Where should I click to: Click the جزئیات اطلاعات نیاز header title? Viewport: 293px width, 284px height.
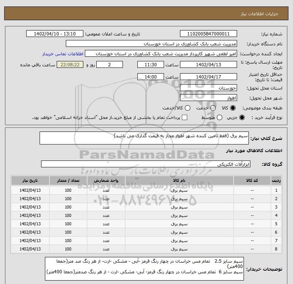pyautogui.click(x=260, y=14)
